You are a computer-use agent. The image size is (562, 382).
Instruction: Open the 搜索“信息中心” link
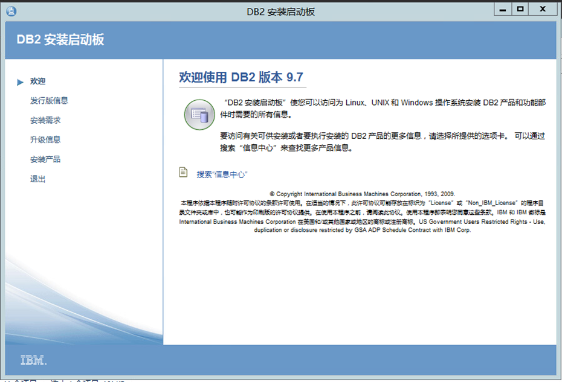click(222, 174)
